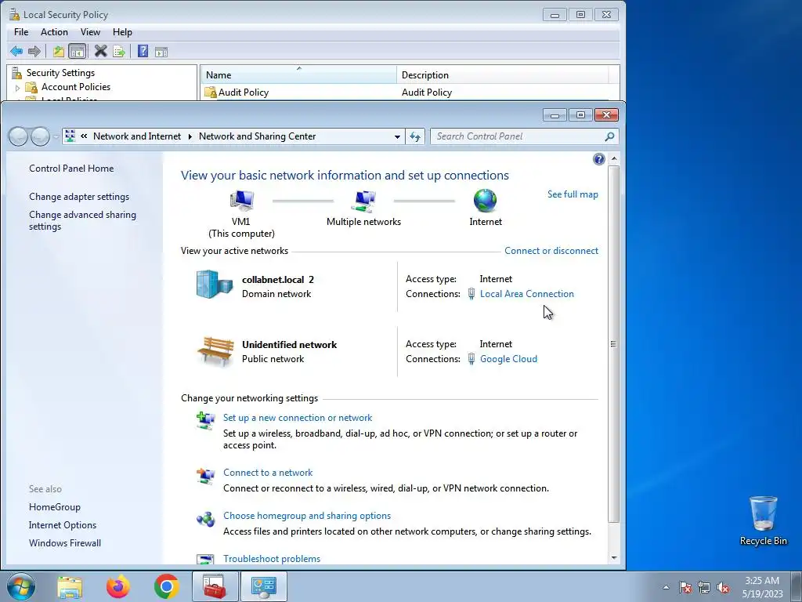This screenshot has width=802, height=602.
Task: Launch Firefox from the taskbar
Action: [118, 586]
